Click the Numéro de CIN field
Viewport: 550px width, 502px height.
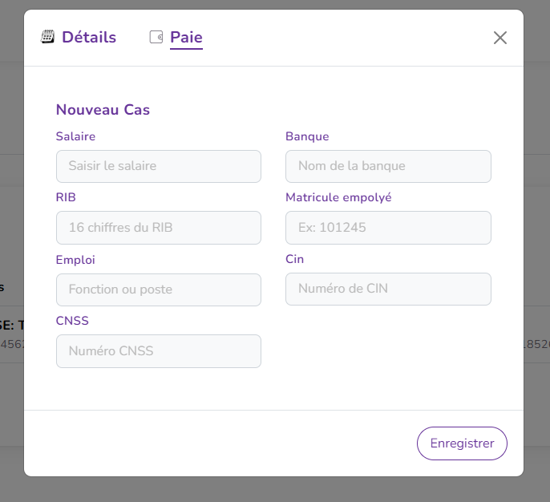[388, 289]
